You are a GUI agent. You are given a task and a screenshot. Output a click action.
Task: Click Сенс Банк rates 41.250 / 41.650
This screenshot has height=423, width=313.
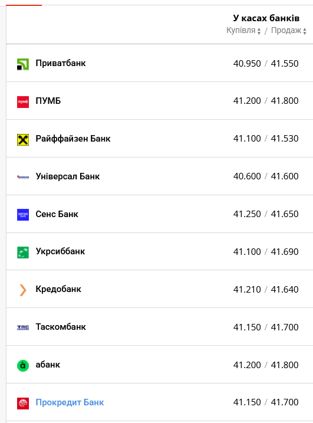pyautogui.click(x=266, y=214)
